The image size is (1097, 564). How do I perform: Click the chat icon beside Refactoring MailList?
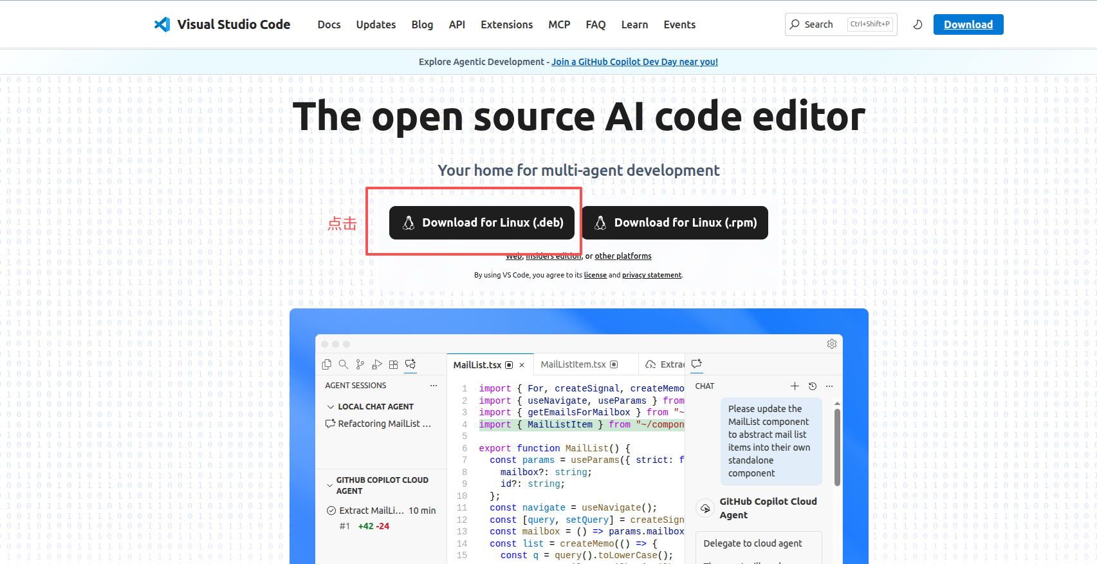pos(331,424)
